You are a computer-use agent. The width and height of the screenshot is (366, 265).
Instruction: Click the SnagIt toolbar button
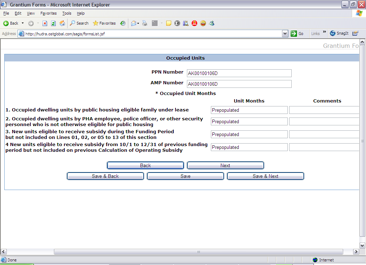tap(339, 33)
